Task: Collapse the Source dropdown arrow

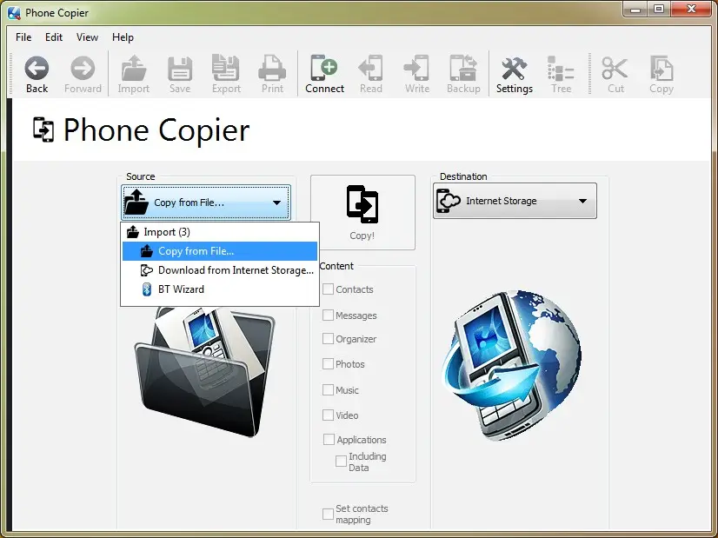Action: pyautogui.click(x=276, y=203)
